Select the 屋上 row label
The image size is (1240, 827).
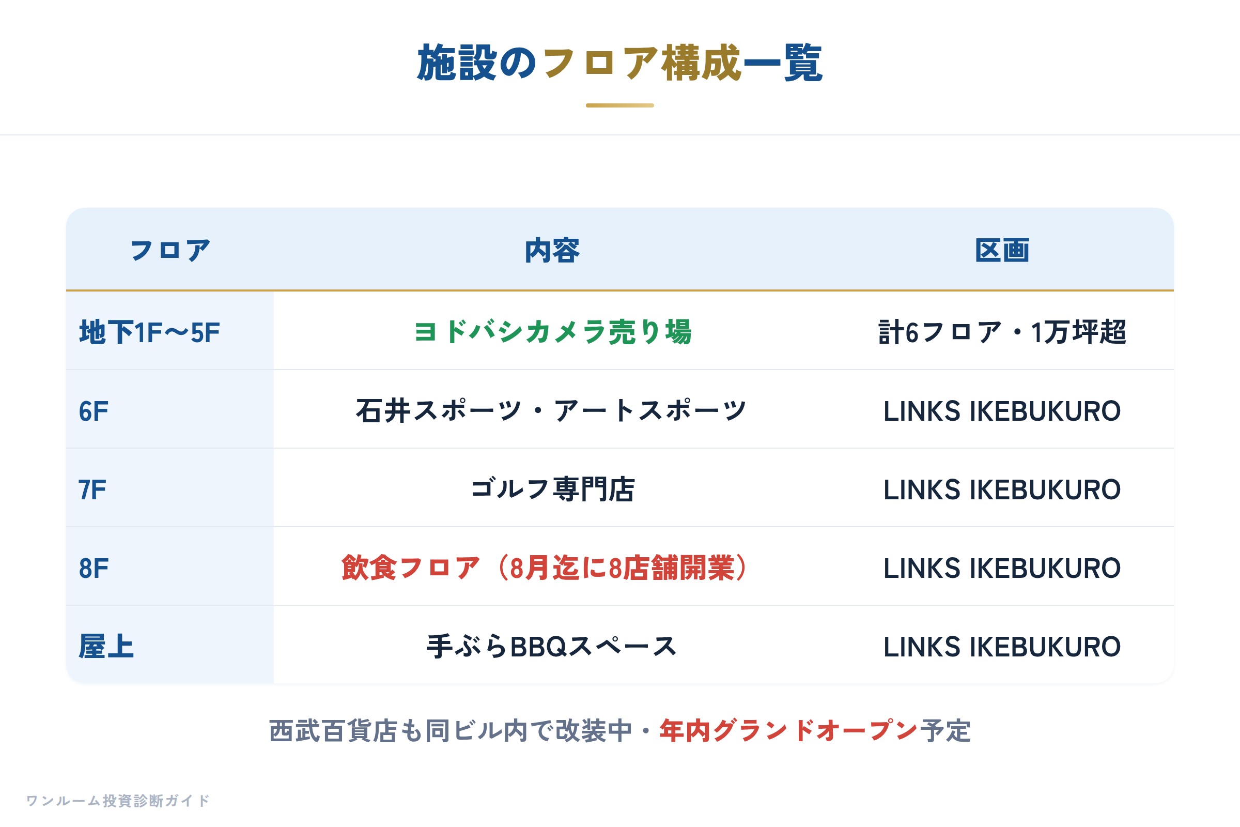(x=106, y=647)
